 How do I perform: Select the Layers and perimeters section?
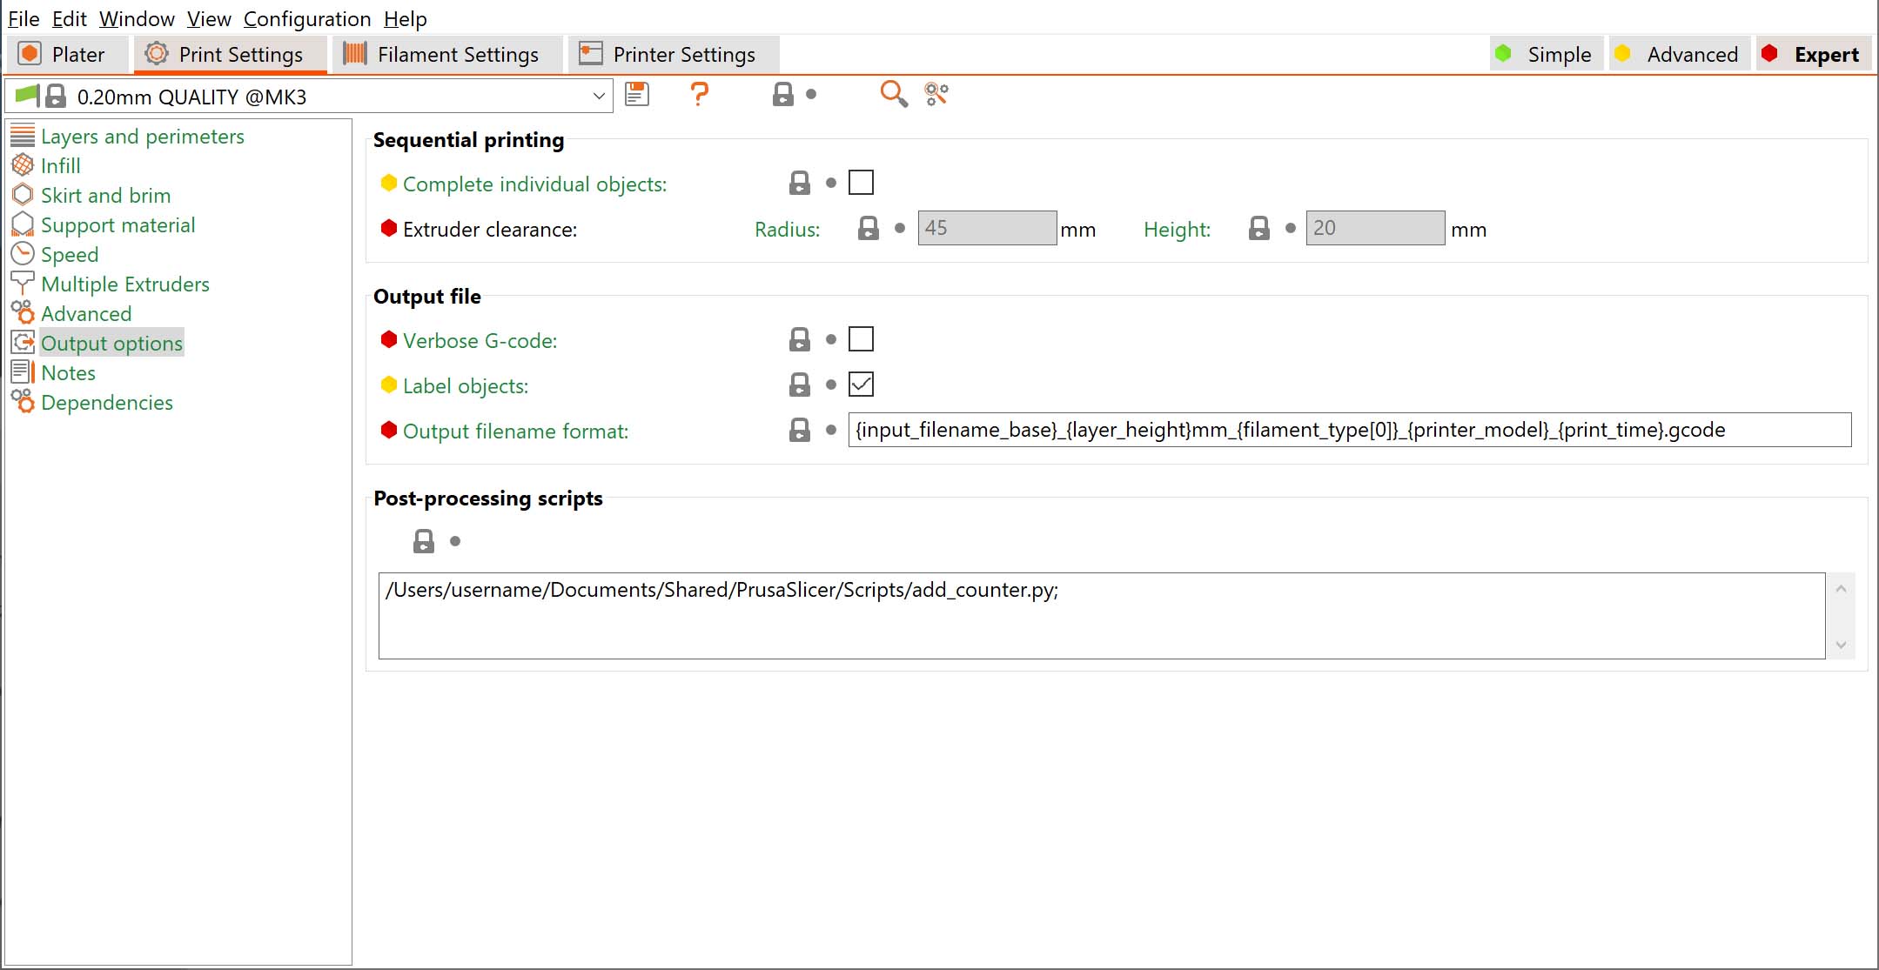coord(142,135)
